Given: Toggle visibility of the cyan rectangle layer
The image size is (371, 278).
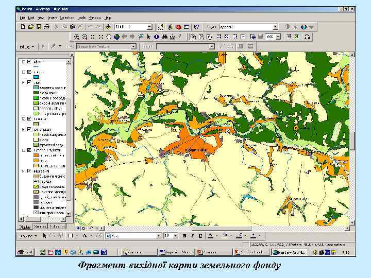Looking at the screenshot, I should click(x=28, y=72).
